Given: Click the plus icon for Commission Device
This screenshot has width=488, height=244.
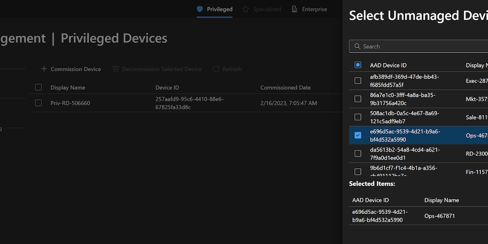Looking at the screenshot, I should pyautogui.click(x=44, y=69).
